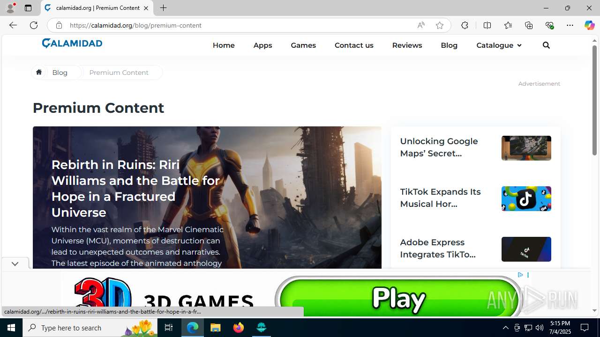This screenshot has width=600, height=337.
Task: Click the browser Back arrow
Action: click(13, 25)
